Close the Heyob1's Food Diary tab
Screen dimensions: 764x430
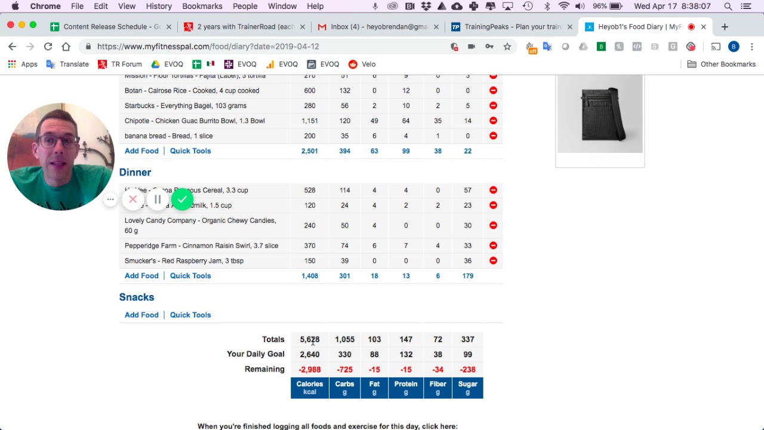click(704, 27)
